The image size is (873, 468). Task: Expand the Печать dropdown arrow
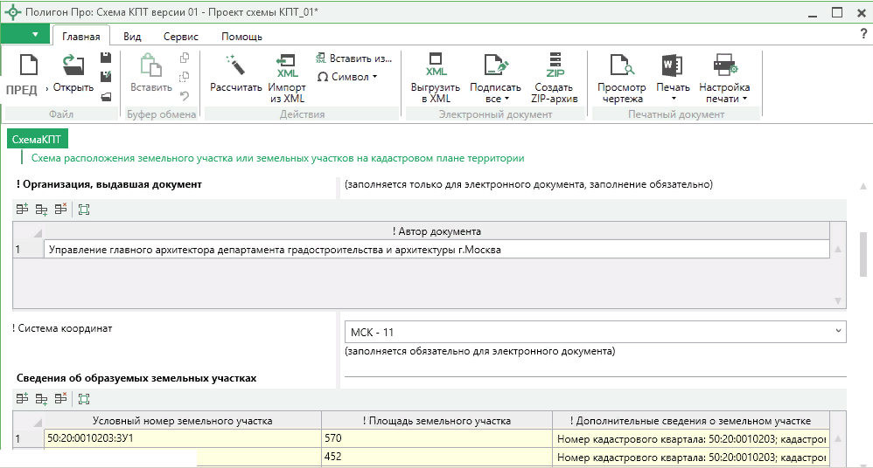click(673, 98)
